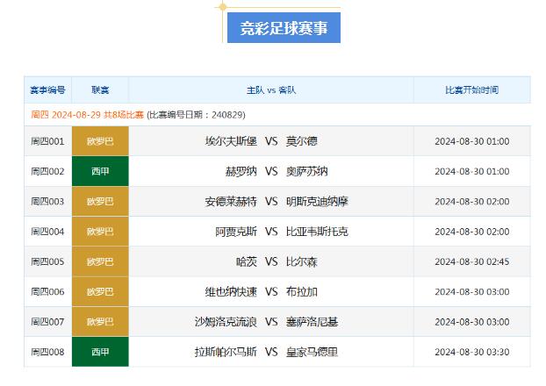This screenshot has height=386, width=546.
Task: Select match number 周四002
Action: tap(47, 171)
